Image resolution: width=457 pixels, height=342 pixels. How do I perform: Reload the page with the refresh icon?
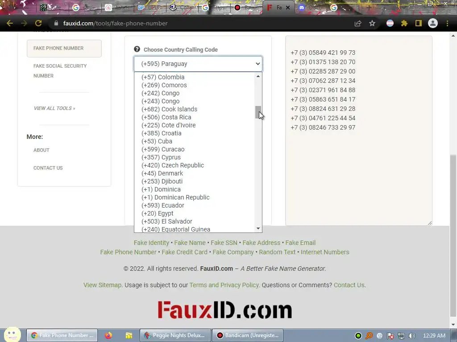coord(38,23)
